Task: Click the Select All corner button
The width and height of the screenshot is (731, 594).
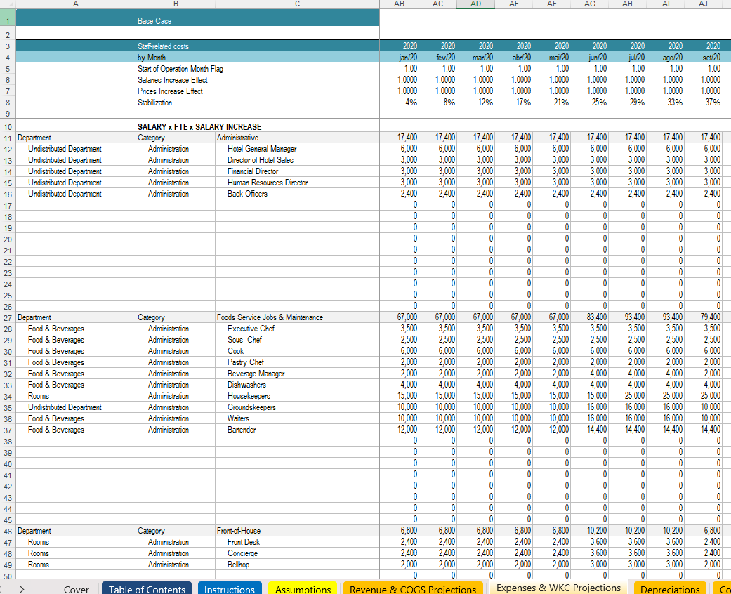Action: (x=7, y=4)
